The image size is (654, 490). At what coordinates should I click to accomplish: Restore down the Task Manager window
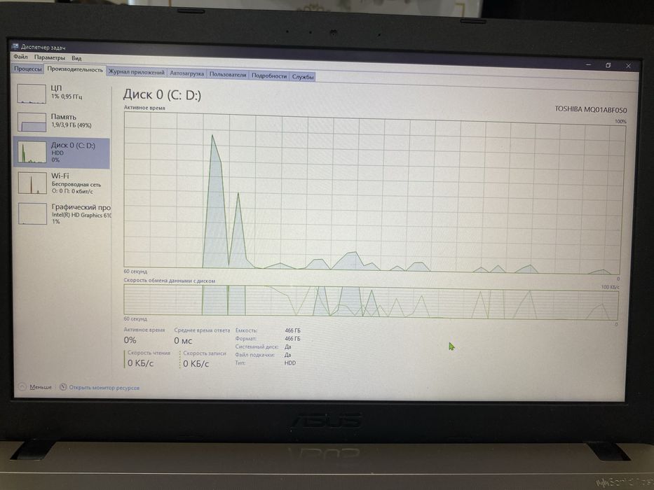pyautogui.click(x=608, y=65)
